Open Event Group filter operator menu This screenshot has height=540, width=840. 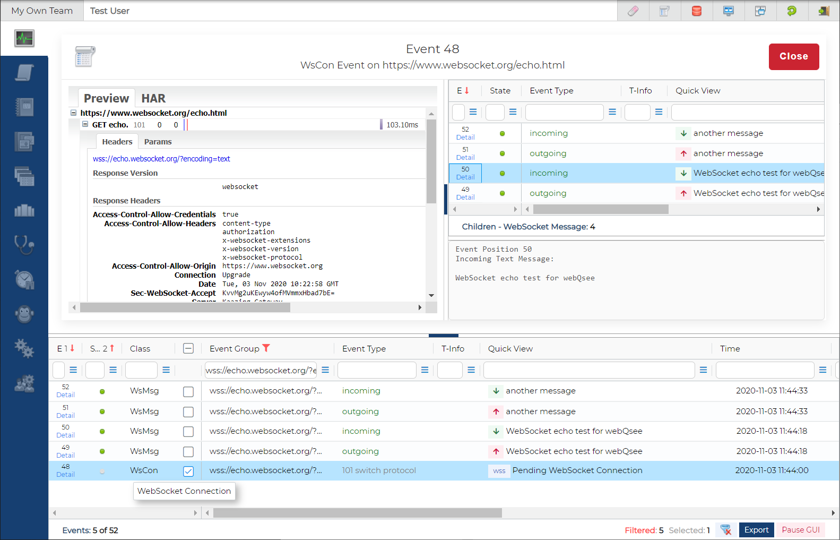pos(325,370)
